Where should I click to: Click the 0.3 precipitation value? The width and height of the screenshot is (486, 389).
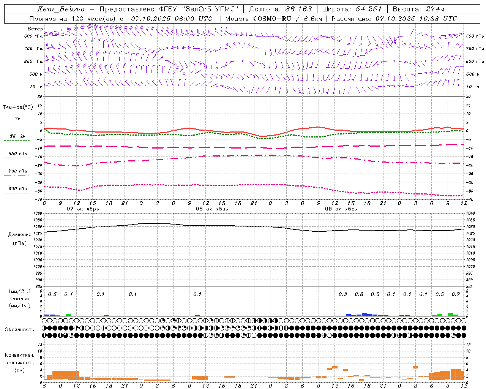pyautogui.click(x=343, y=294)
